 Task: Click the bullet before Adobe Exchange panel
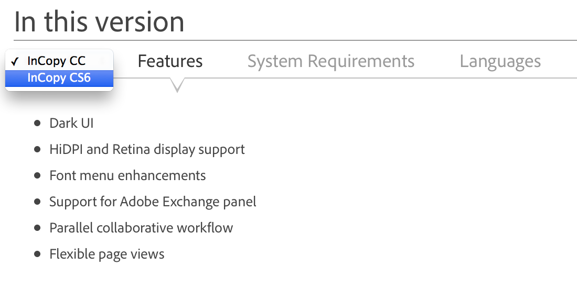coord(37,202)
